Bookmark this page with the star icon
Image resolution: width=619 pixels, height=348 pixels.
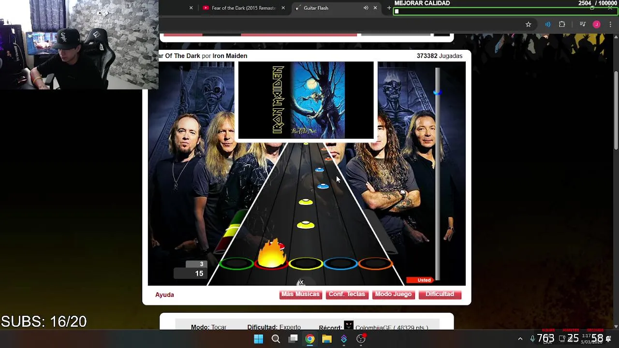pos(528,24)
